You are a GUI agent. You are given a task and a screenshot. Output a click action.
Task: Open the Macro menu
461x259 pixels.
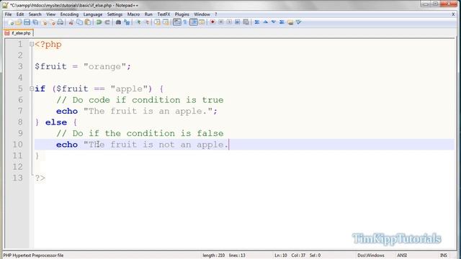[x=133, y=14]
